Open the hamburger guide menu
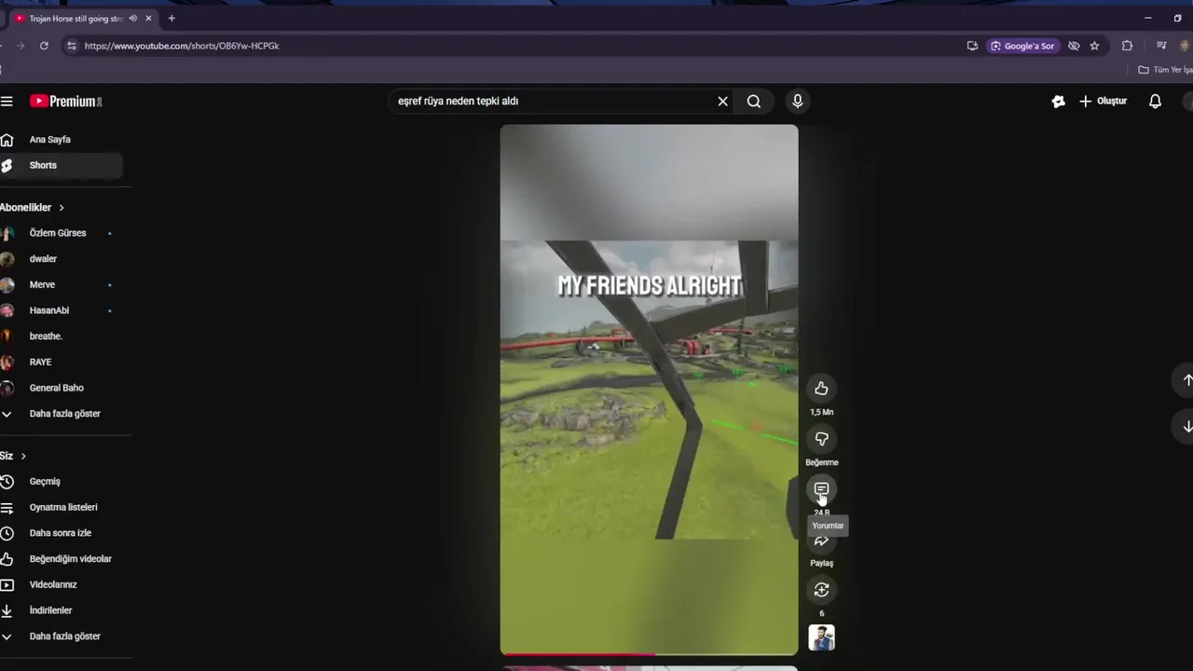Image resolution: width=1193 pixels, height=671 pixels. (x=7, y=101)
